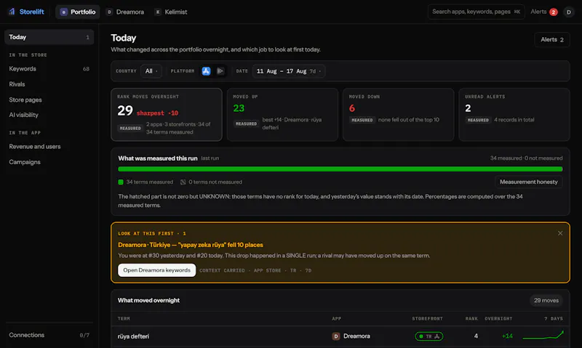Click the rüya defteri term row

[340, 336]
